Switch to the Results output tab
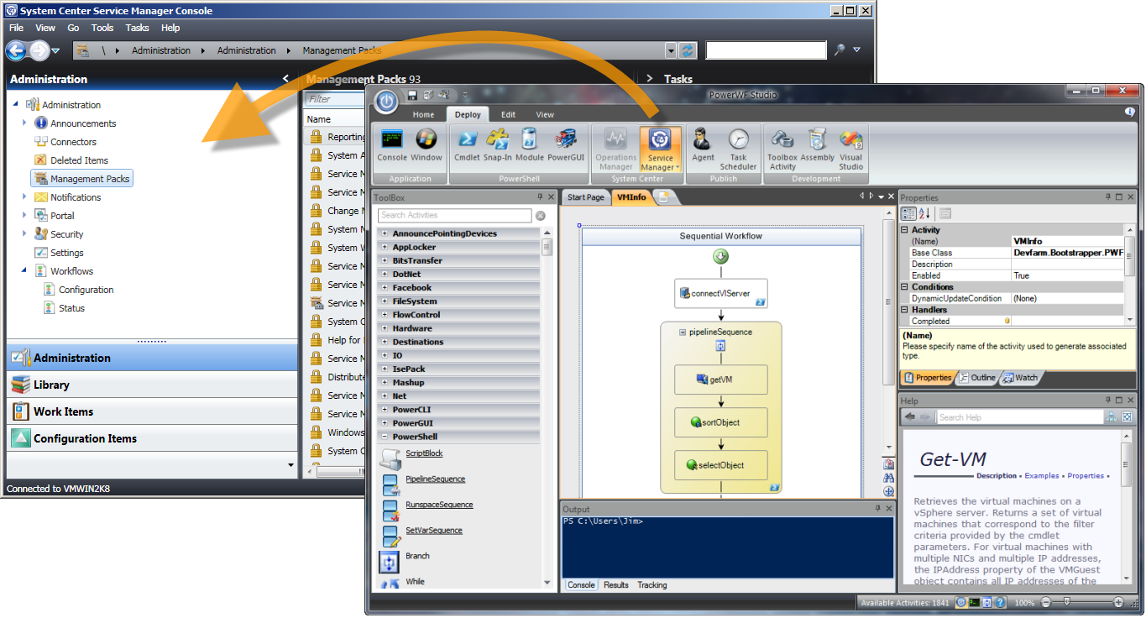1146x618 pixels. [x=616, y=585]
